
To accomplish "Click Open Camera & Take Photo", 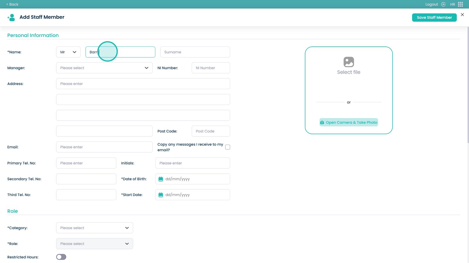I will 351,122.
